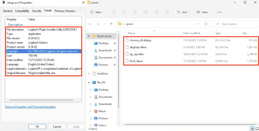The width and height of the screenshot is (259, 131).
Task: Select the chrome_elf.dllqqq file
Action: [x=140, y=40]
